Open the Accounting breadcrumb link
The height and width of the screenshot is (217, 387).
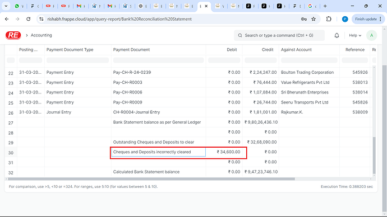(x=41, y=35)
